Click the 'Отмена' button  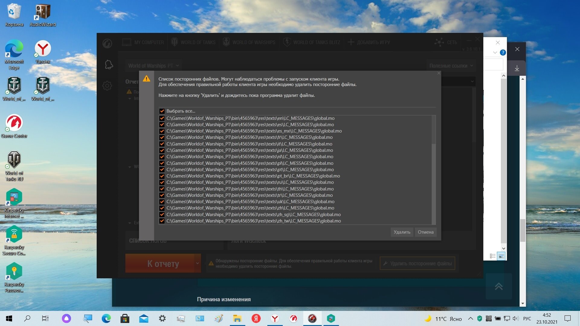426,232
